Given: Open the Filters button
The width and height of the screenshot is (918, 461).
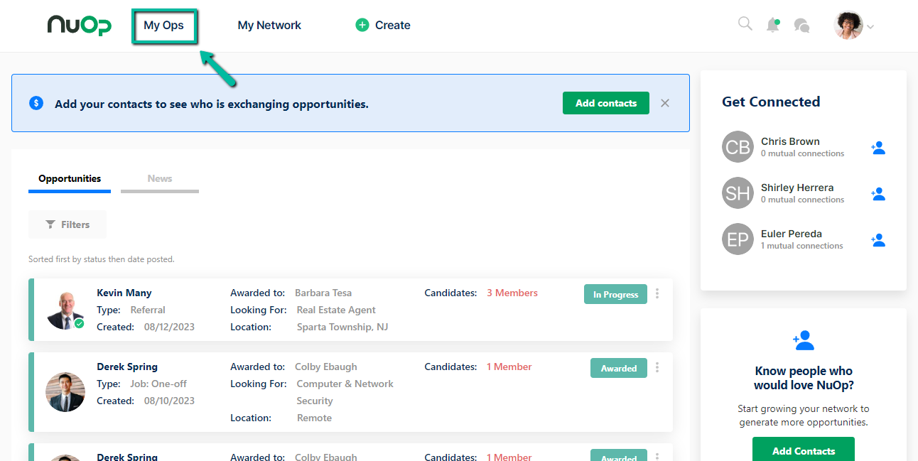Looking at the screenshot, I should (x=67, y=224).
